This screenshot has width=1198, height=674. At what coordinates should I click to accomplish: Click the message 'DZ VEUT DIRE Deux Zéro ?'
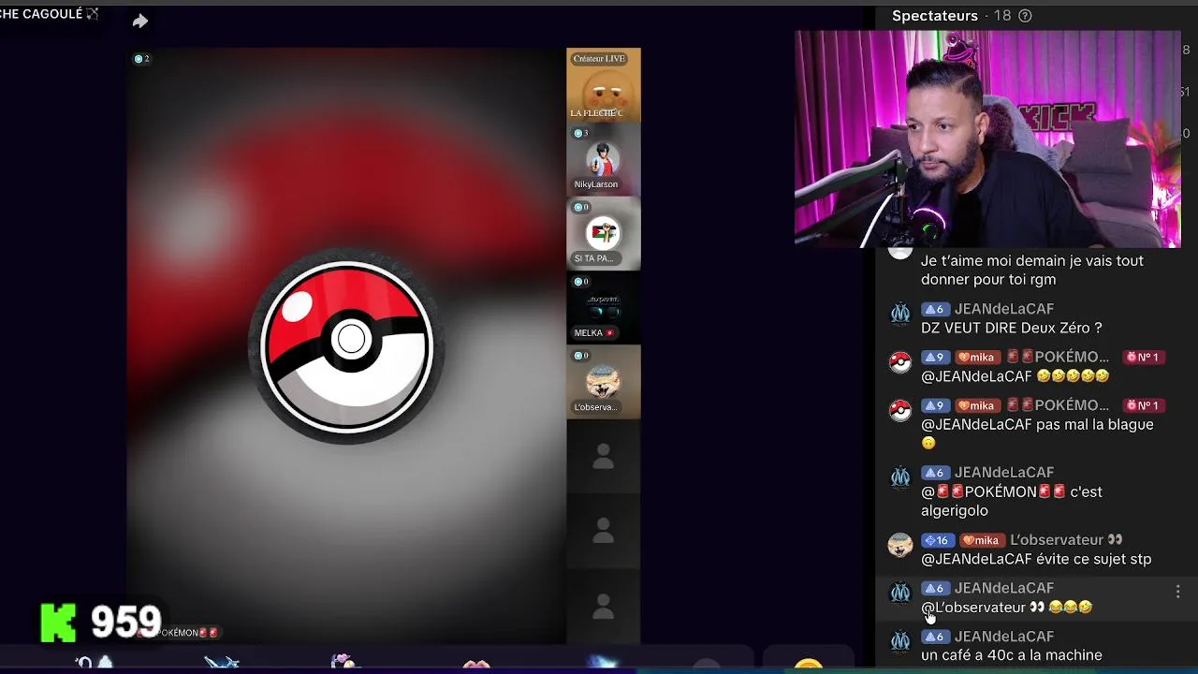(1012, 328)
